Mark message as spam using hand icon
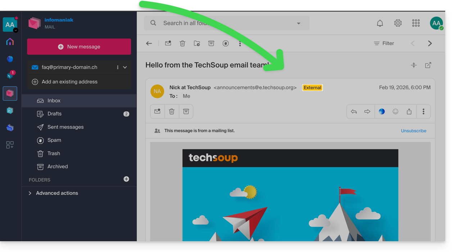 (x=226, y=43)
